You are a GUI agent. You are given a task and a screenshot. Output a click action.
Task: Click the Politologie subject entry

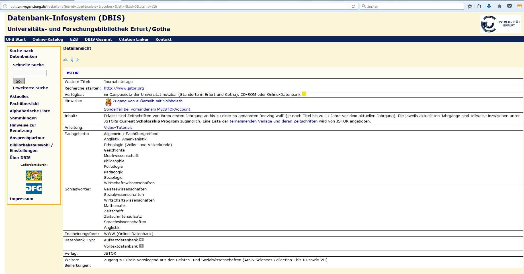pos(113,166)
